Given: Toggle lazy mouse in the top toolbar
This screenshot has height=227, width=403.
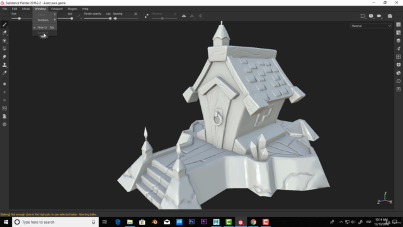Looking at the screenshot, I should tap(147, 16).
